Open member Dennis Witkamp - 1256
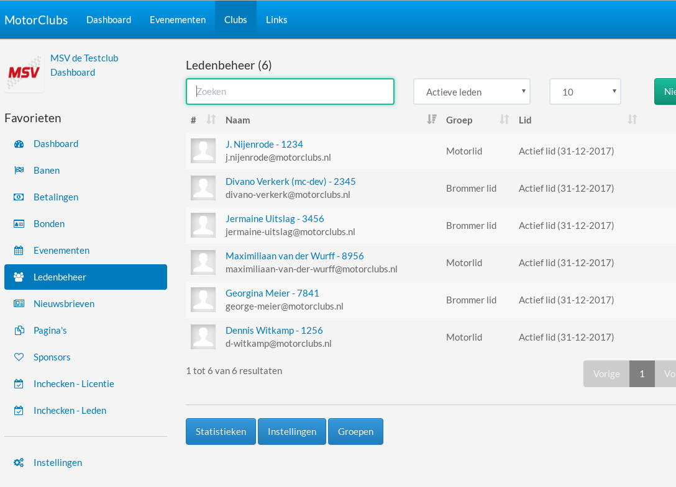The height and width of the screenshot is (487, 676). coord(274,331)
